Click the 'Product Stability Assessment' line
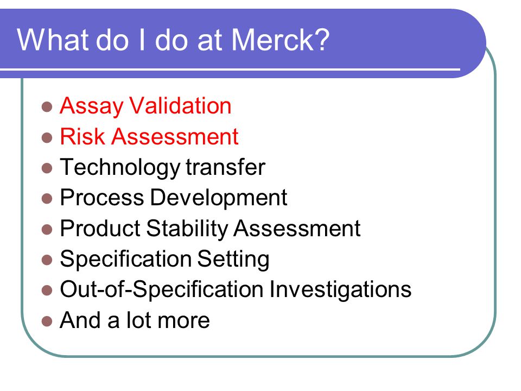The image size is (521, 391). [x=211, y=229]
